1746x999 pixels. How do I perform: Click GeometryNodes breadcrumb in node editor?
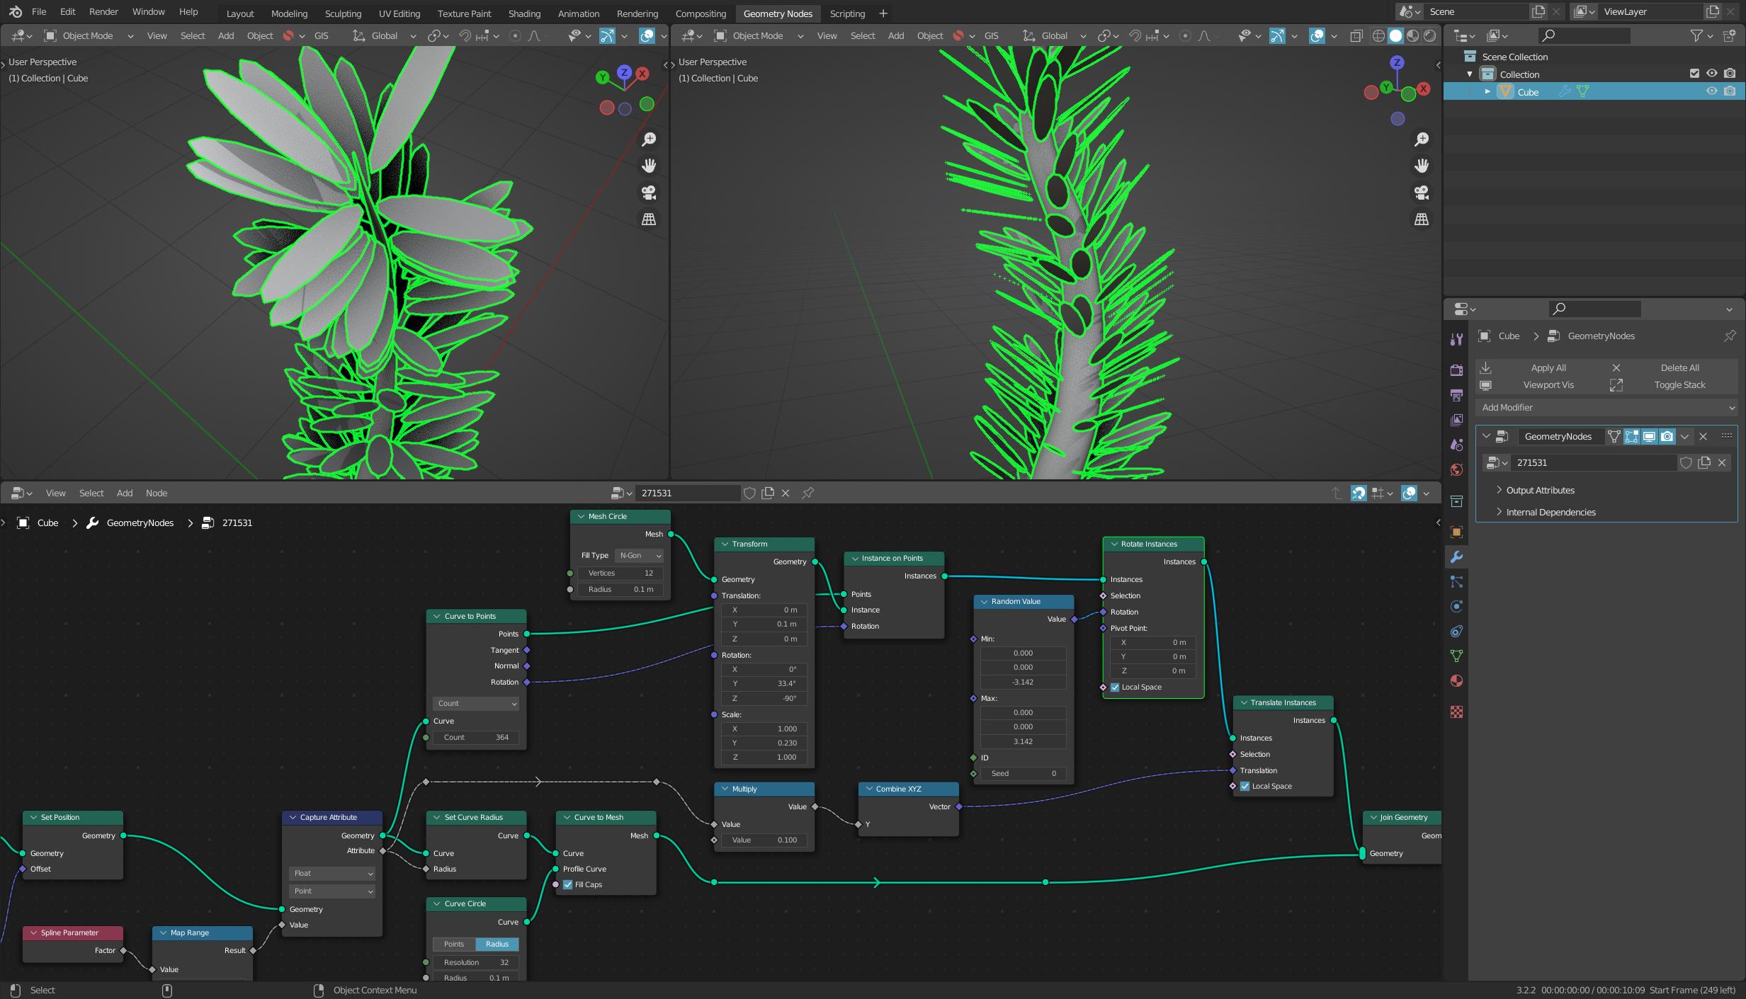(x=140, y=523)
